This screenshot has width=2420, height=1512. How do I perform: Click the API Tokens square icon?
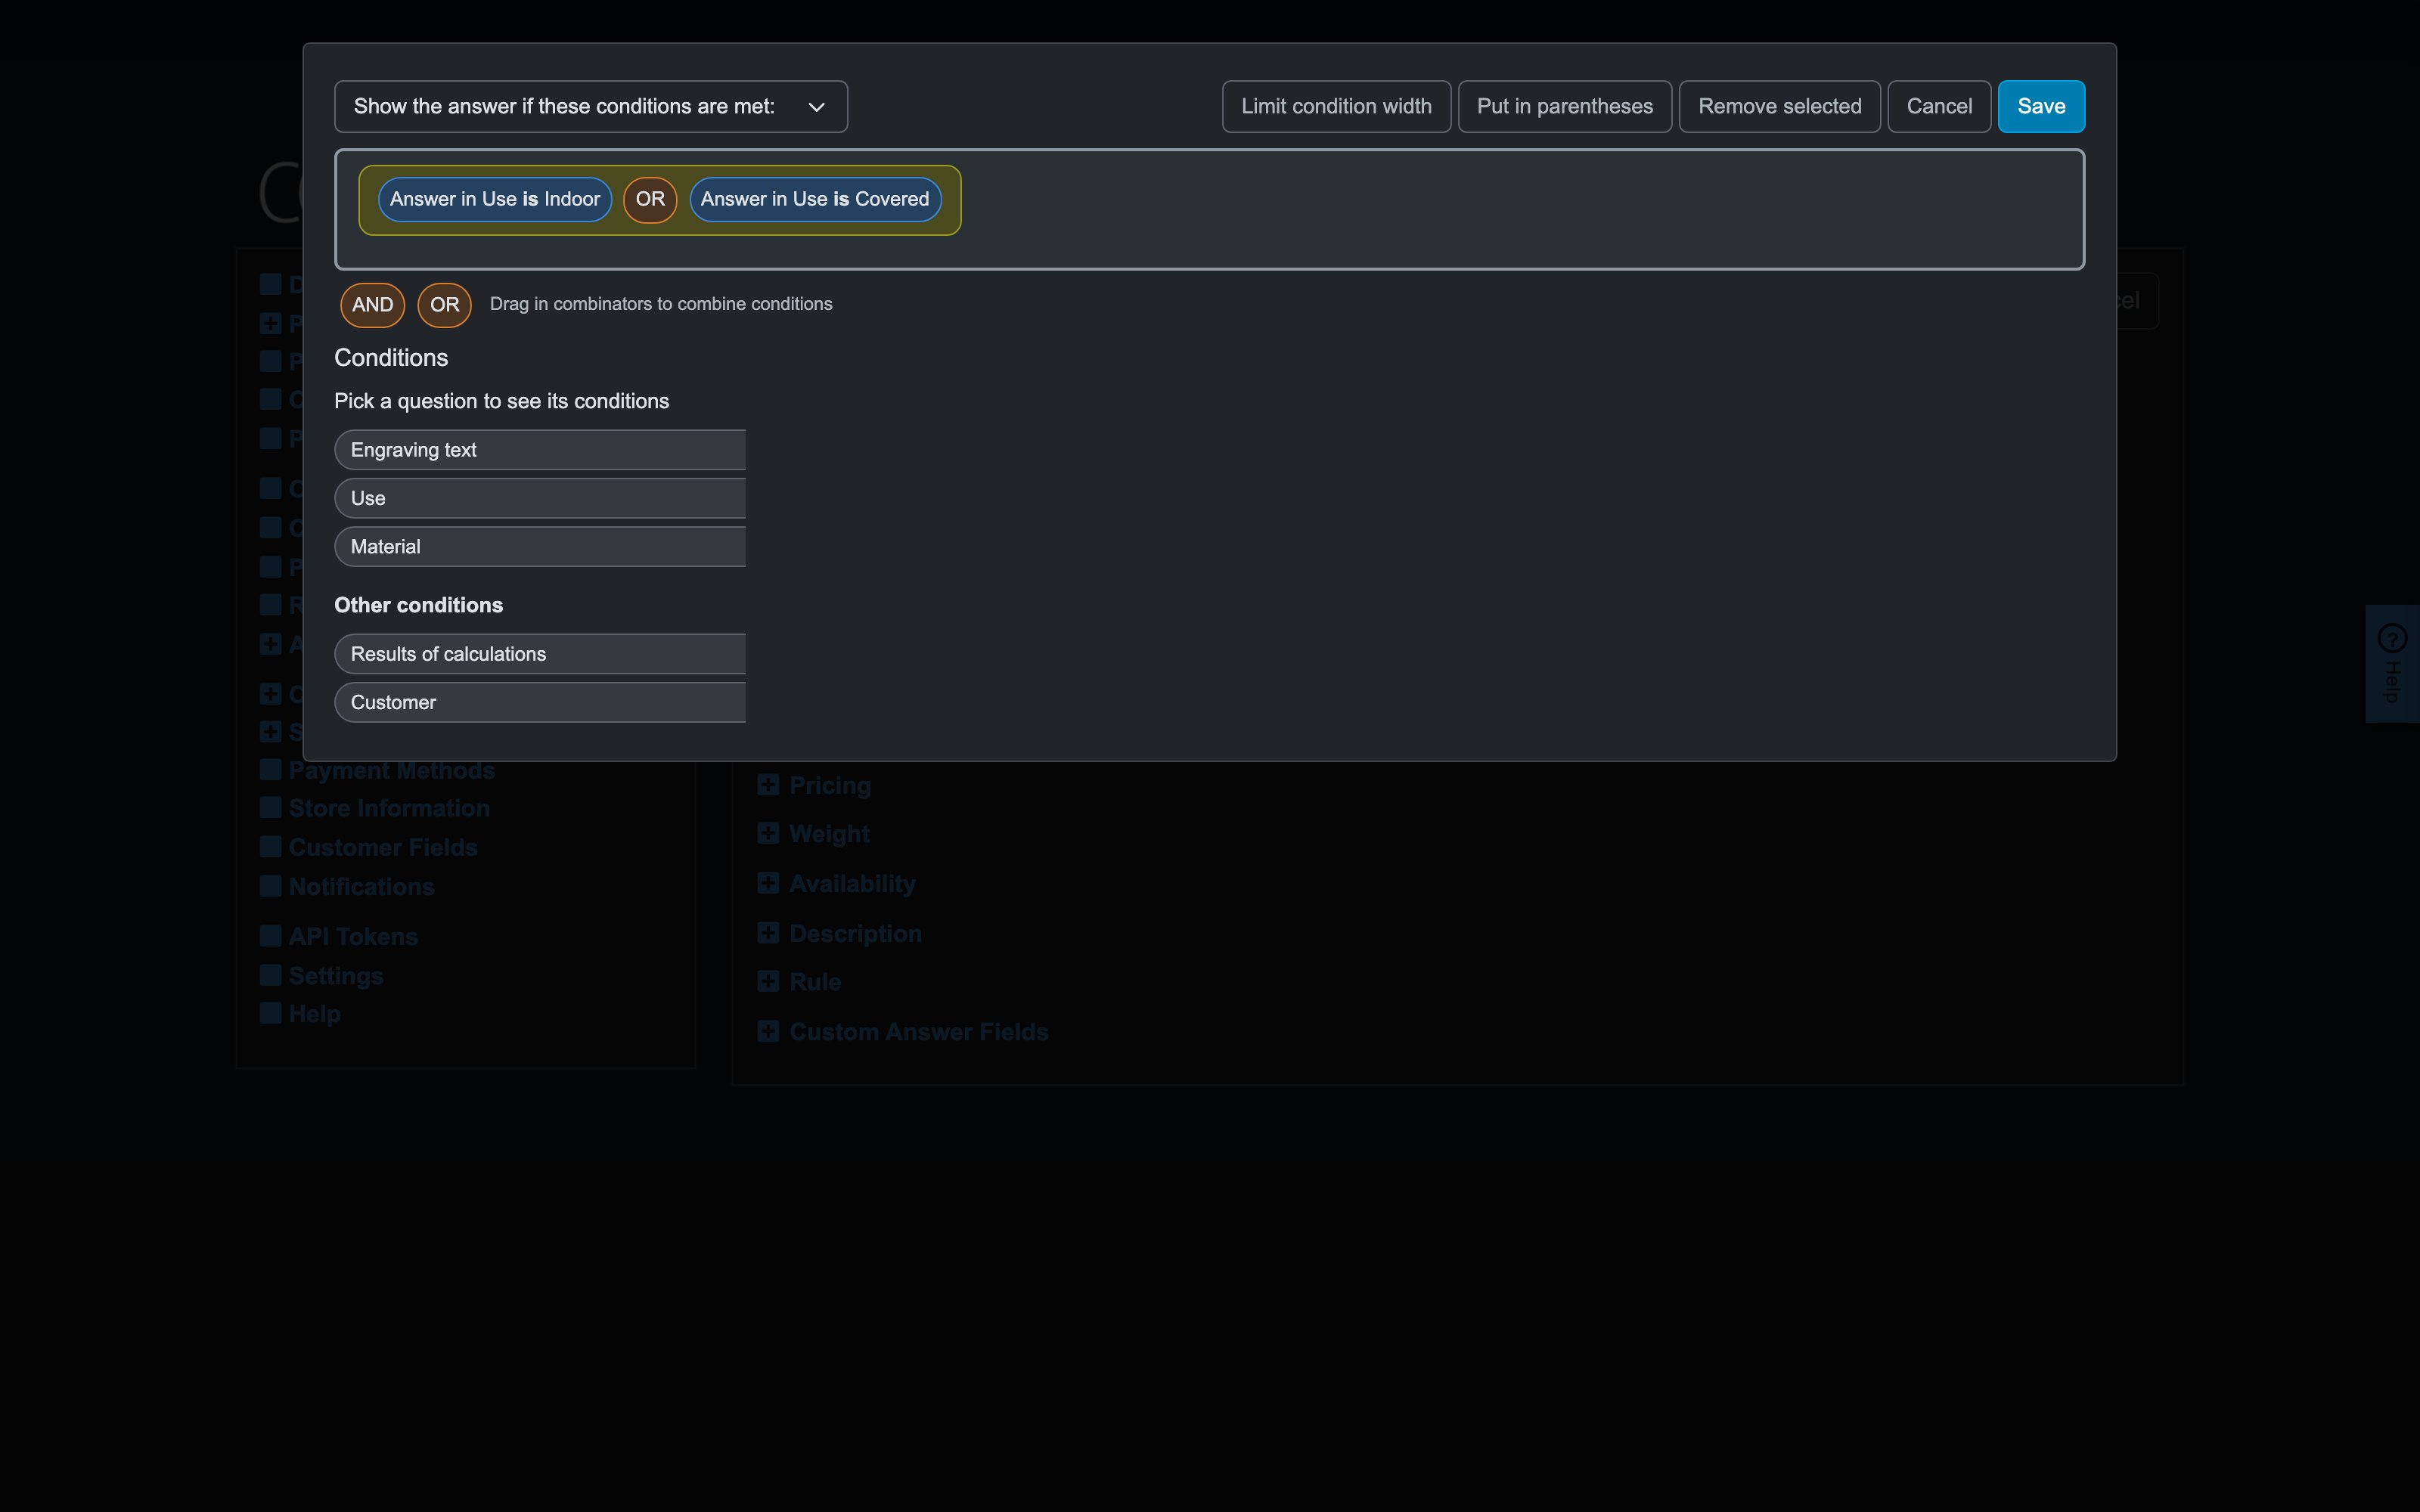click(x=270, y=936)
